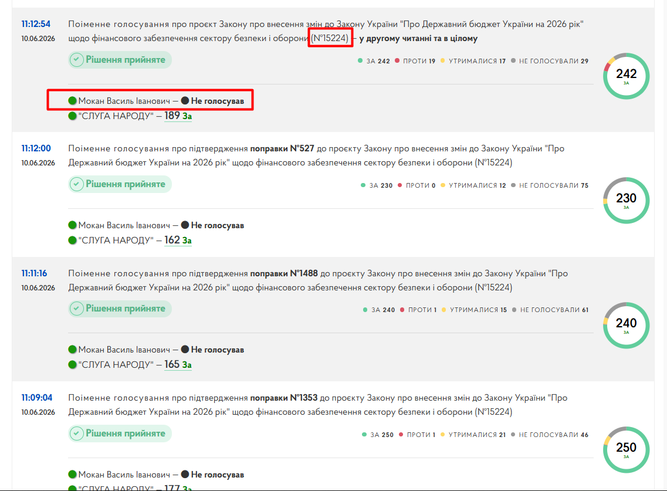This screenshot has height=491, width=667.
Task: Click the "УТРИМАЛИСЯ 17" legend entry
Action: (x=473, y=61)
